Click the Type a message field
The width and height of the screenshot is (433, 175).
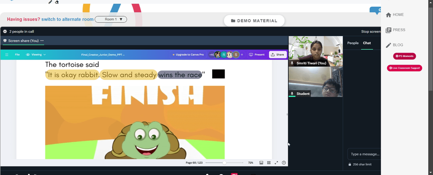click(x=365, y=154)
